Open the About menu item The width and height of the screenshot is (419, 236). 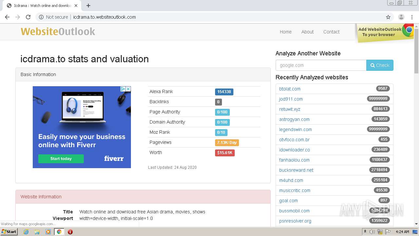[x=307, y=32]
